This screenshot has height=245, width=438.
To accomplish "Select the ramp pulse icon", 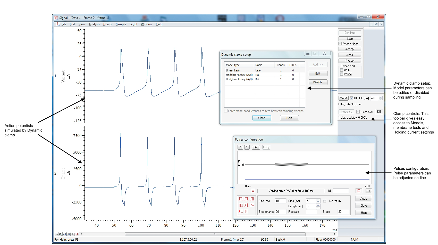I will click(x=246, y=205).
